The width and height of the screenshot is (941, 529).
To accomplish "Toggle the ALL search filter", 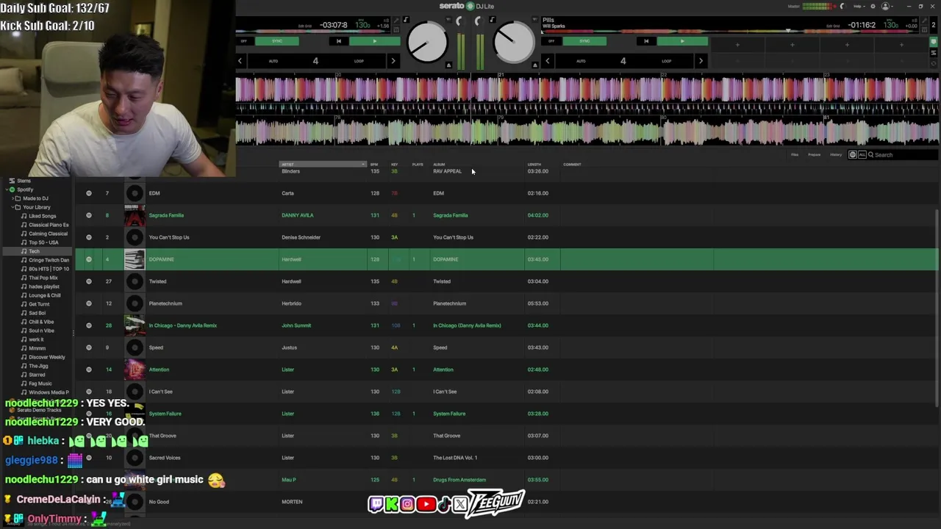I will [862, 155].
